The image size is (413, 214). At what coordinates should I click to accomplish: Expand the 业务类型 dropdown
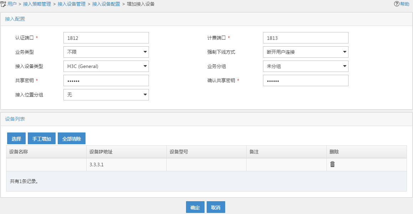tap(106, 52)
